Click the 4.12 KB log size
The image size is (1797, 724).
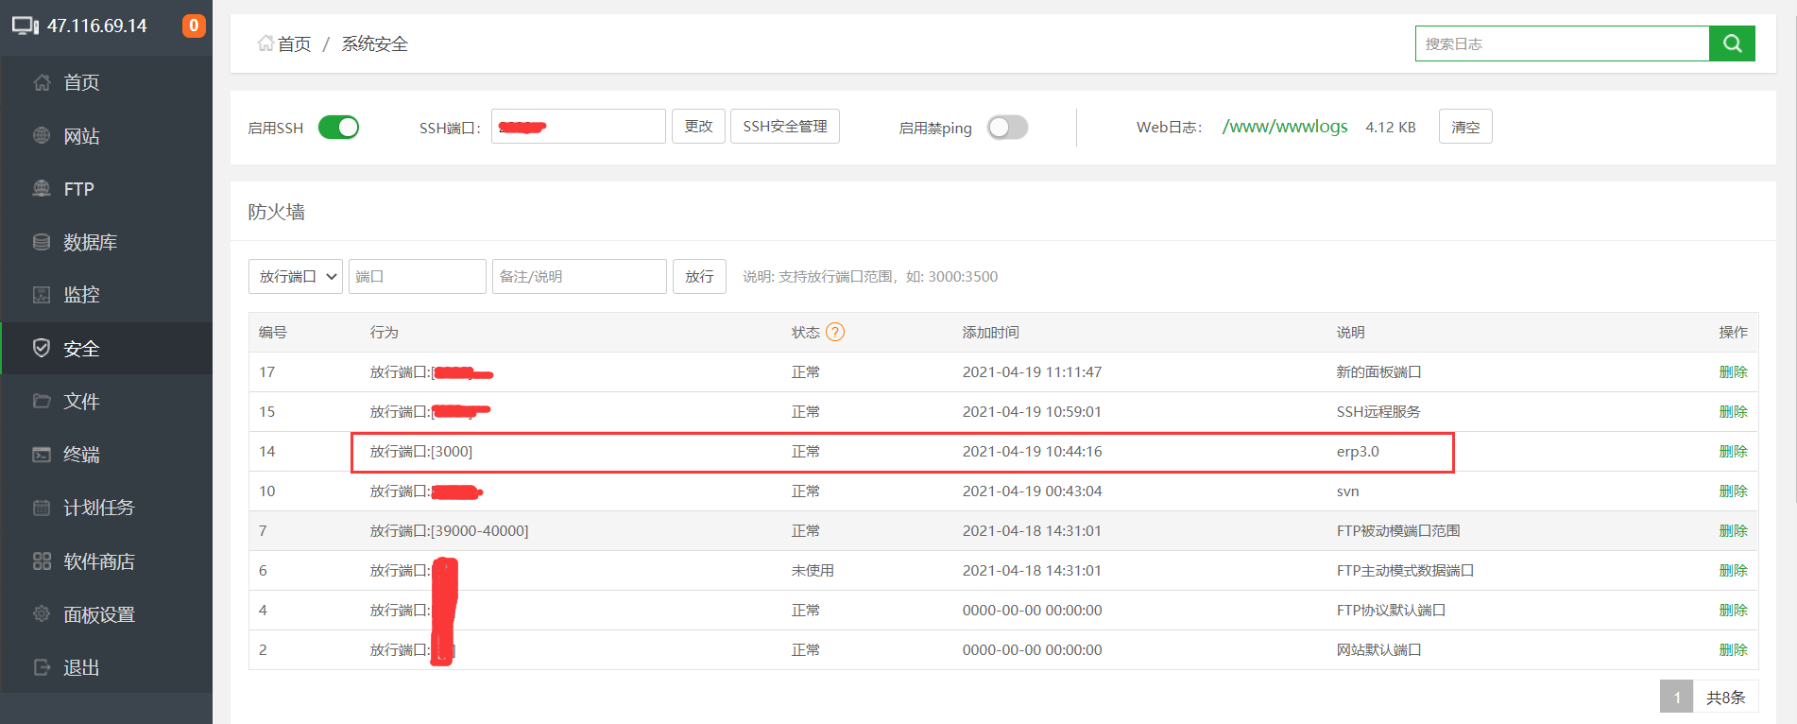pos(1391,127)
